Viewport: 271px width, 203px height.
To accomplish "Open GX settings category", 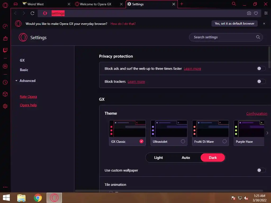I will point(22,60).
